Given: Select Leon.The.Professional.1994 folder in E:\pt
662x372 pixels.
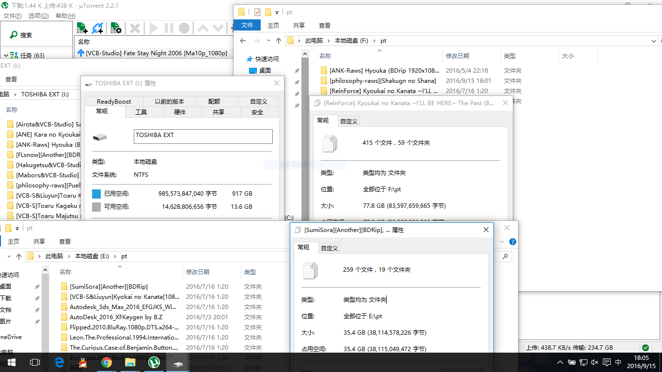Looking at the screenshot, I should (x=119, y=337).
